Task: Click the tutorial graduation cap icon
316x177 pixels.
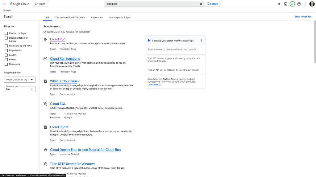Action: tap(45, 150)
